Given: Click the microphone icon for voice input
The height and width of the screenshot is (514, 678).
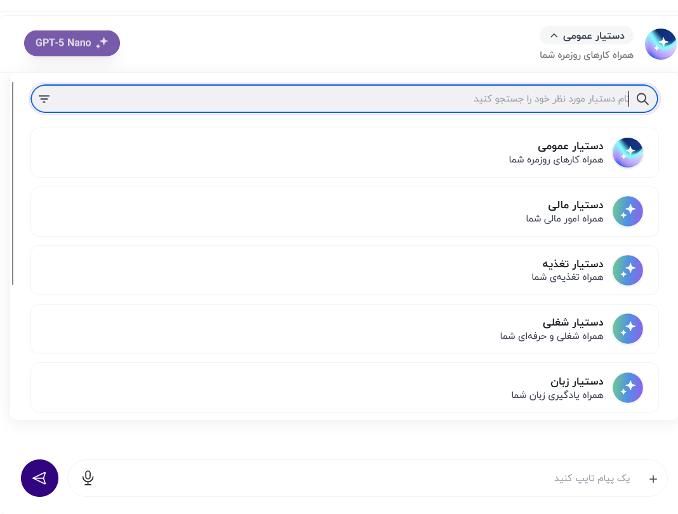Looking at the screenshot, I should coord(88,478).
